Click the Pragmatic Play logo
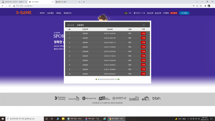215x121 pixels. pos(74,98)
